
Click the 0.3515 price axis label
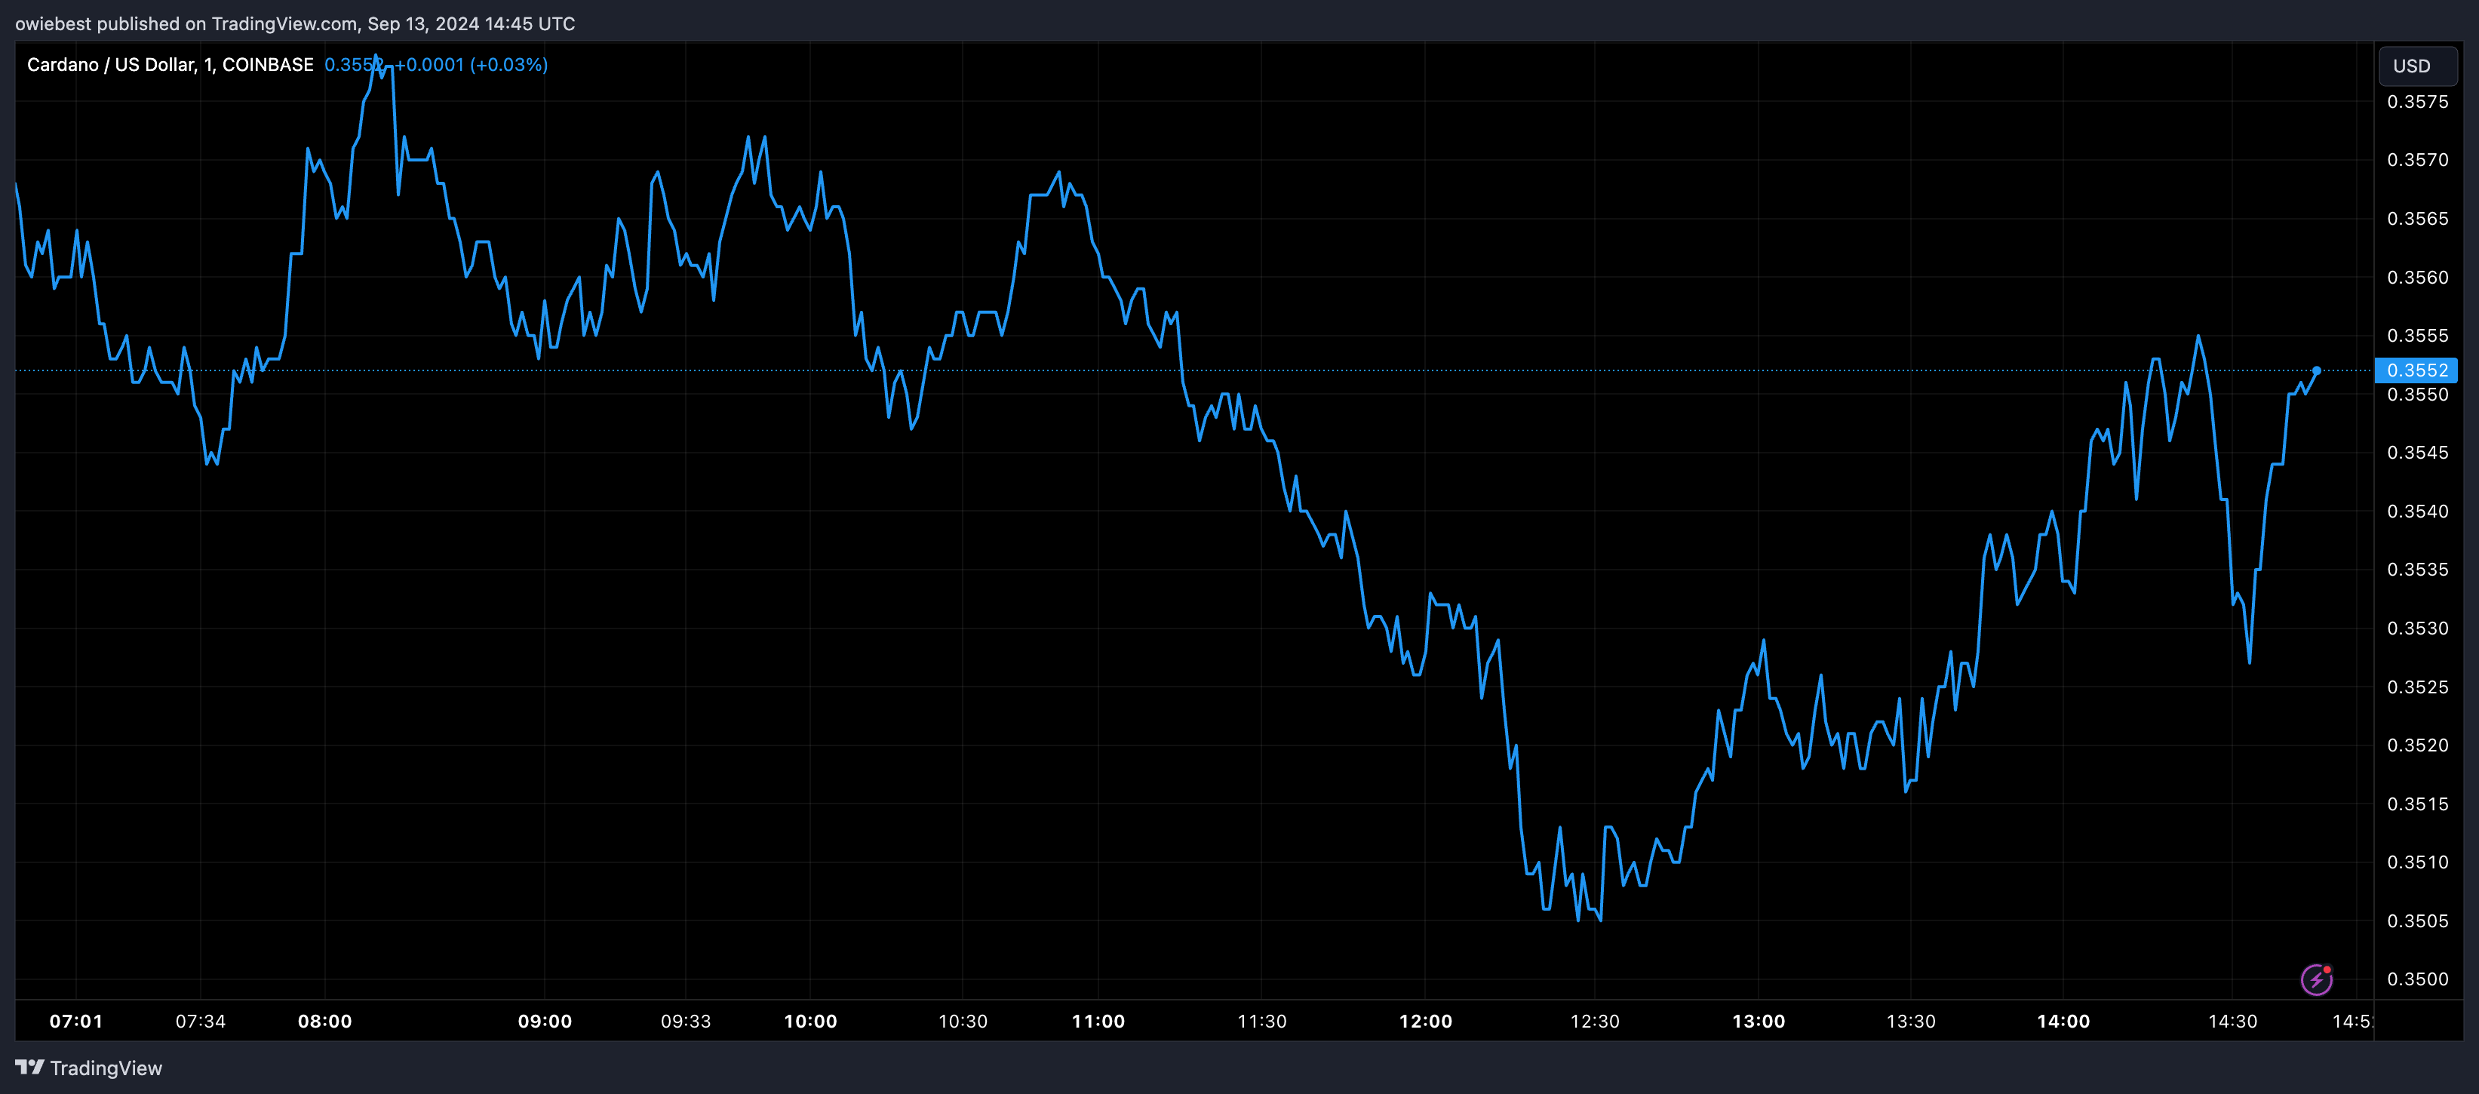(x=2417, y=804)
